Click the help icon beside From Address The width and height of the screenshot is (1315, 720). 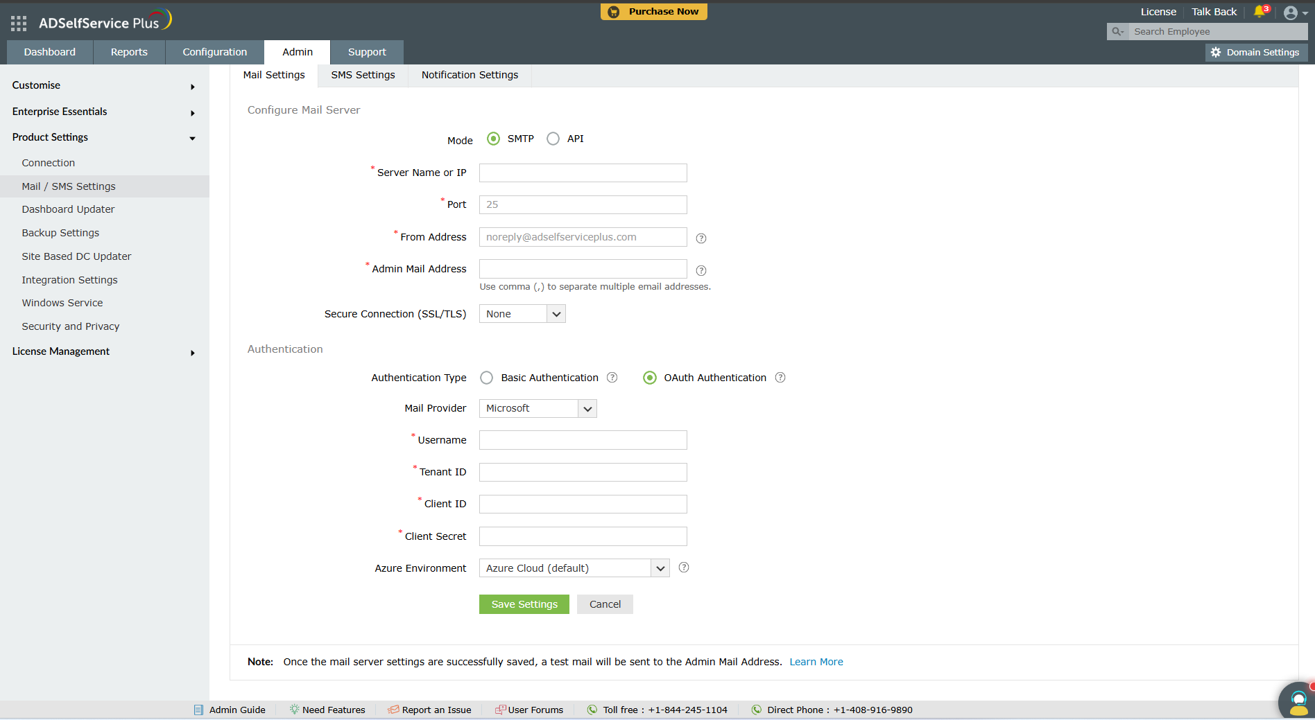tap(701, 238)
